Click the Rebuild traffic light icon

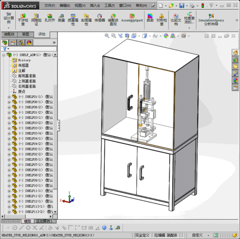pos(203,6)
